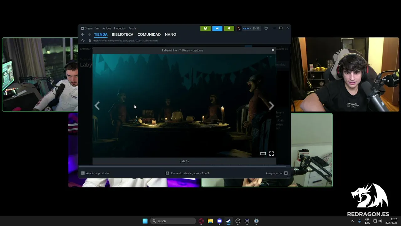Open the green bell notifications button
401x226 pixels.
coord(229,28)
